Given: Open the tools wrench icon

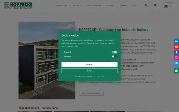Looking at the screenshot, I should tap(155, 5).
